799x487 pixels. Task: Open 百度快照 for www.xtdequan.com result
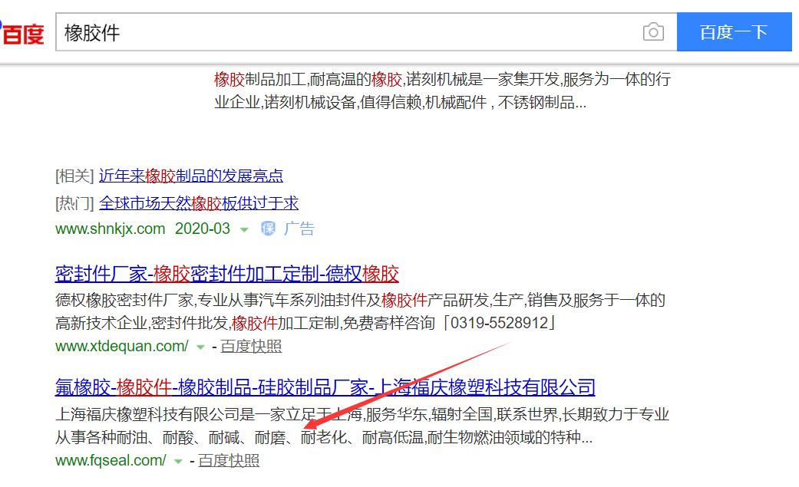click(x=251, y=347)
